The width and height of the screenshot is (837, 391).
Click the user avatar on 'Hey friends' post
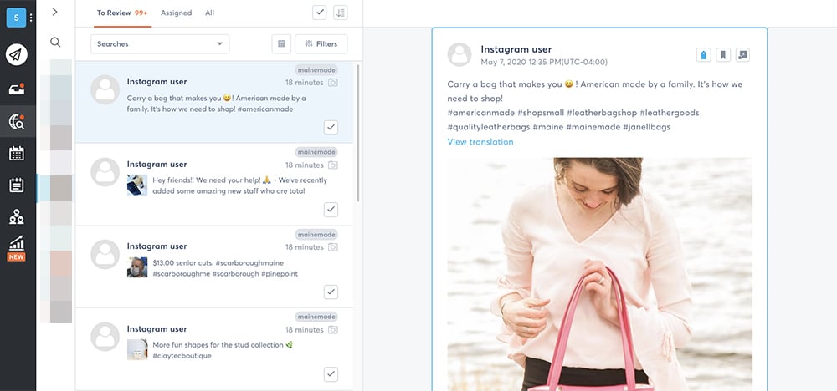click(x=105, y=172)
